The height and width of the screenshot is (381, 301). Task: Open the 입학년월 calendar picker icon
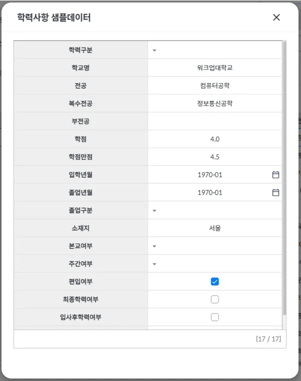tap(275, 175)
